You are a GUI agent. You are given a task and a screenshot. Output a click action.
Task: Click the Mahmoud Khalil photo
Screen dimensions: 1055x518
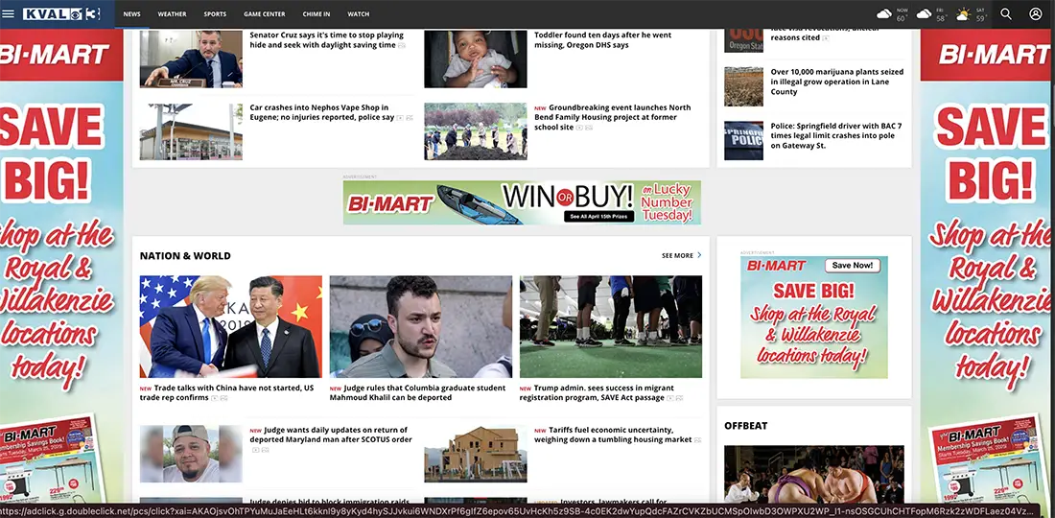[420, 326]
